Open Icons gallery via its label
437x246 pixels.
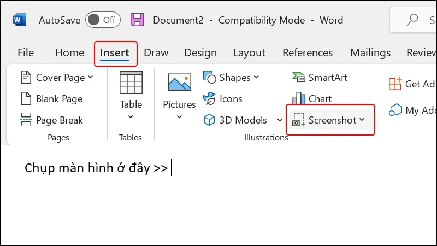231,99
